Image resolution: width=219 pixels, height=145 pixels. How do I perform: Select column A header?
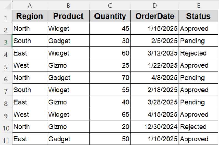pyautogui.click(x=29, y=5)
